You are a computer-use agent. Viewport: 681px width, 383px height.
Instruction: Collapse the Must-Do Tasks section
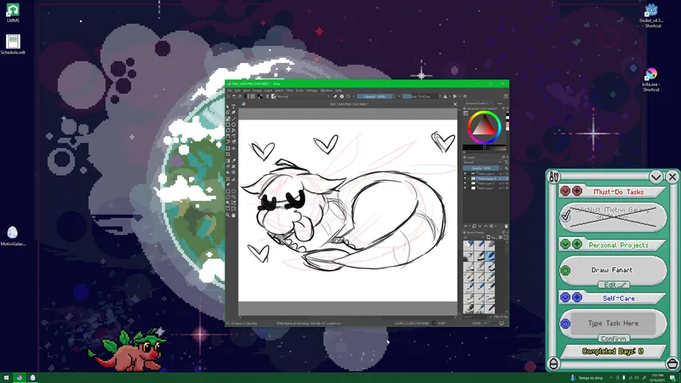(565, 191)
